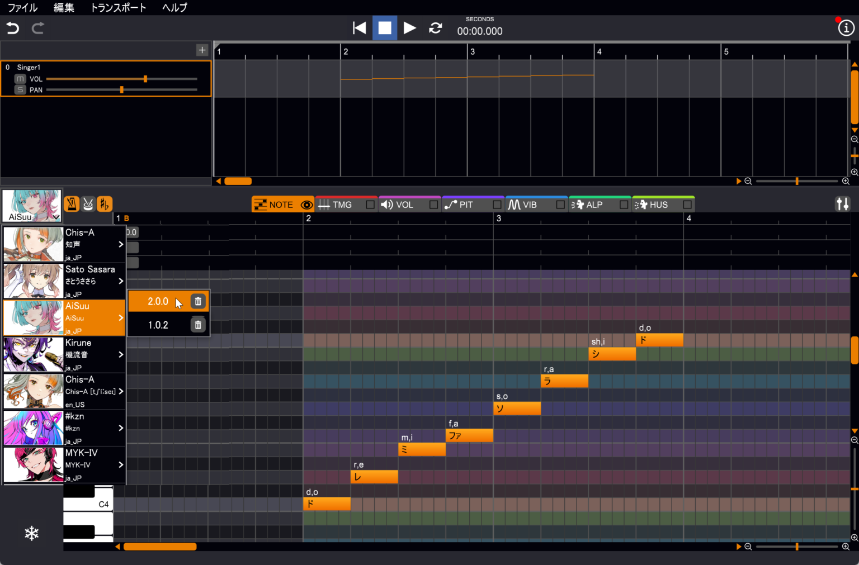859x565 pixels.
Task: Delete voice version 2.0.0 with trash icon
Action: coord(198,301)
